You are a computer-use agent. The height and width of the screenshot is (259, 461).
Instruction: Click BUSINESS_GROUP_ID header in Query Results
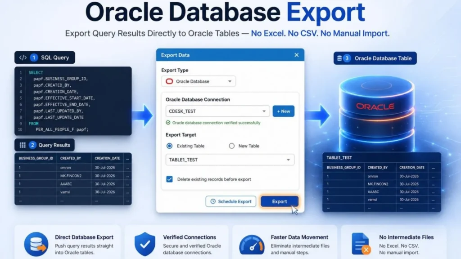36,158
